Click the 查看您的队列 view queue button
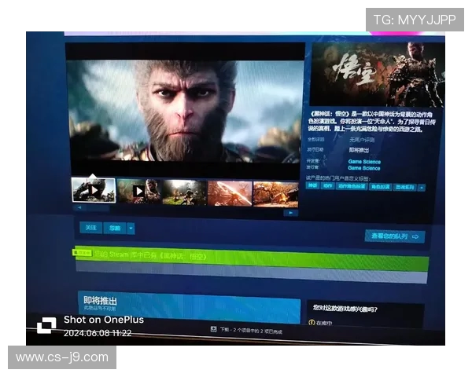The width and height of the screenshot is (472, 377). (x=395, y=236)
